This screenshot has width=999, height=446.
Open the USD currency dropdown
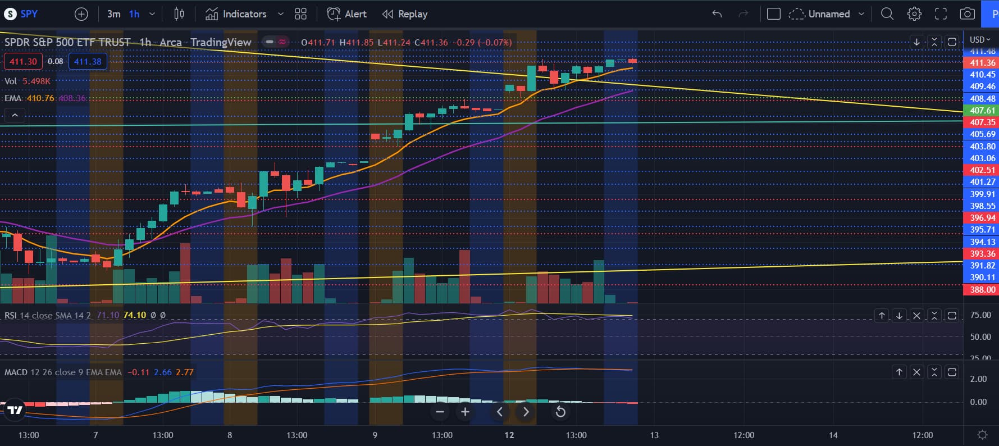coord(980,40)
